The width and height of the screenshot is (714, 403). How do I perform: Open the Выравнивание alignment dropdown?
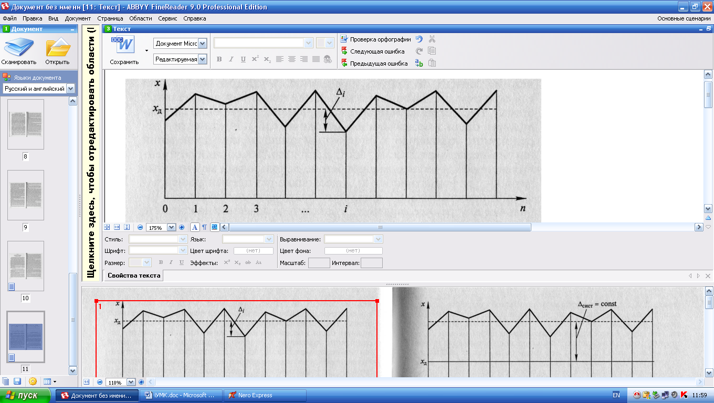tap(379, 239)
